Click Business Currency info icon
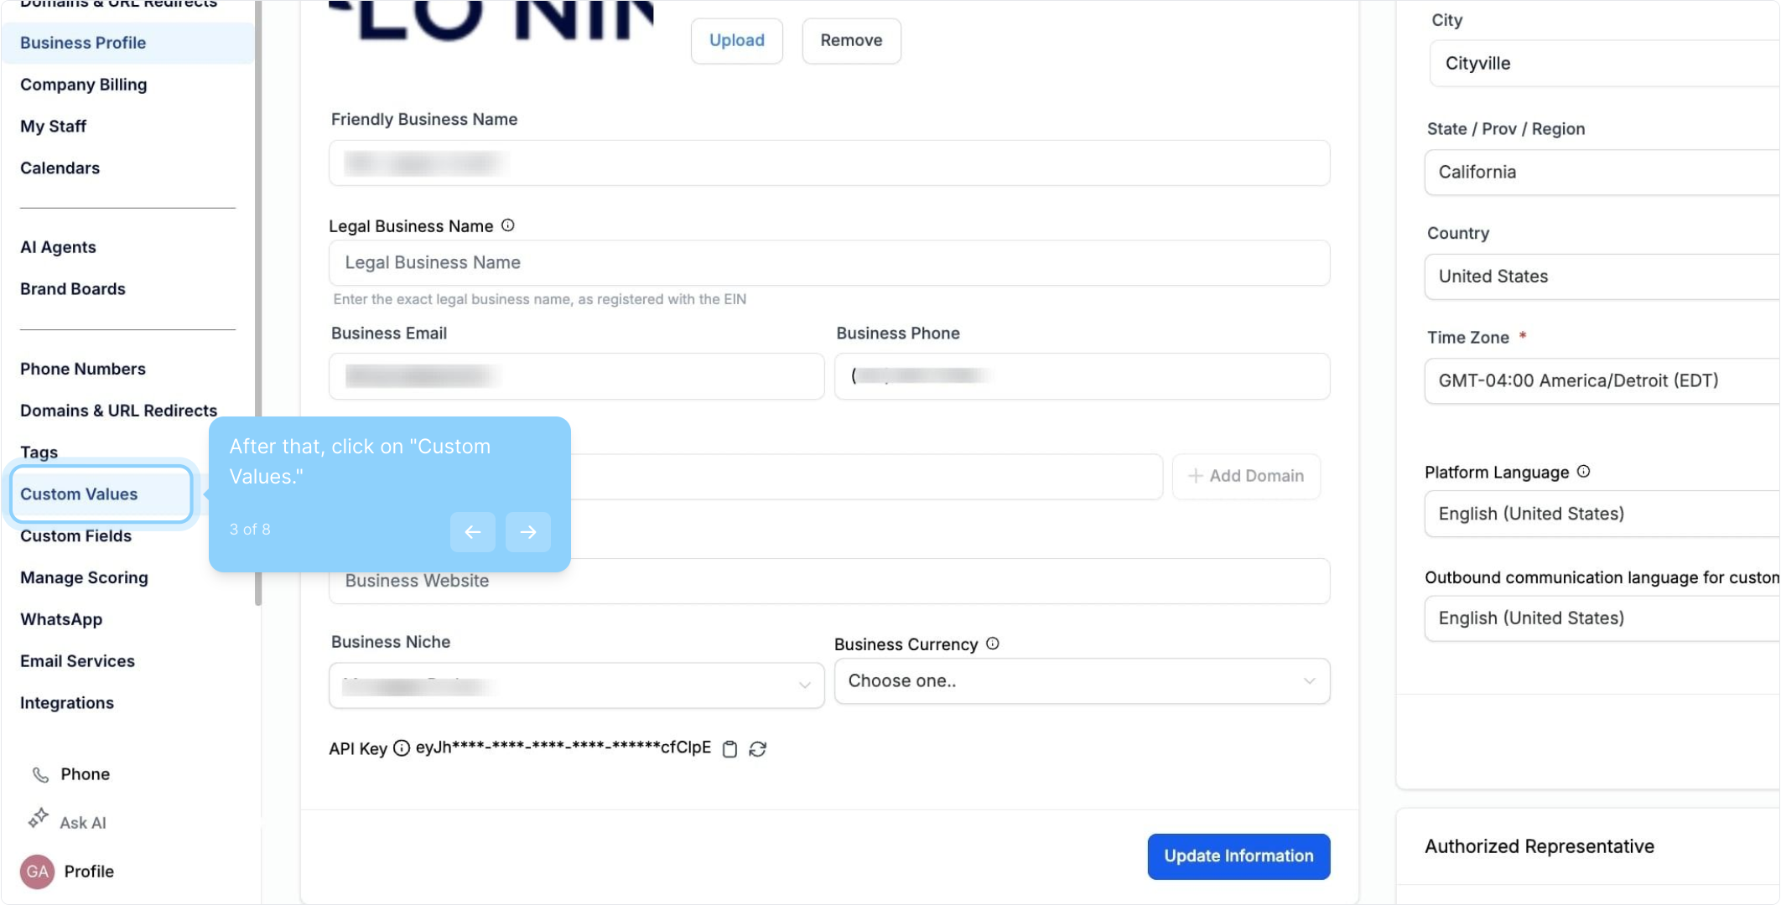Viewport: 1781px width, 905px height. click(x=993, y=644)
